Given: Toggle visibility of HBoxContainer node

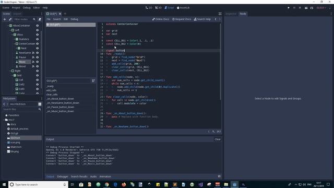Looking at the screenshot, I should [x=37, y=26].
